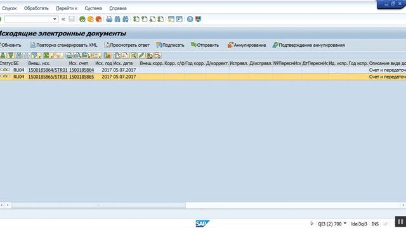Viewport: 406px width, 228px height.
Task: Go to the next page icon
Action: (152, 19)
